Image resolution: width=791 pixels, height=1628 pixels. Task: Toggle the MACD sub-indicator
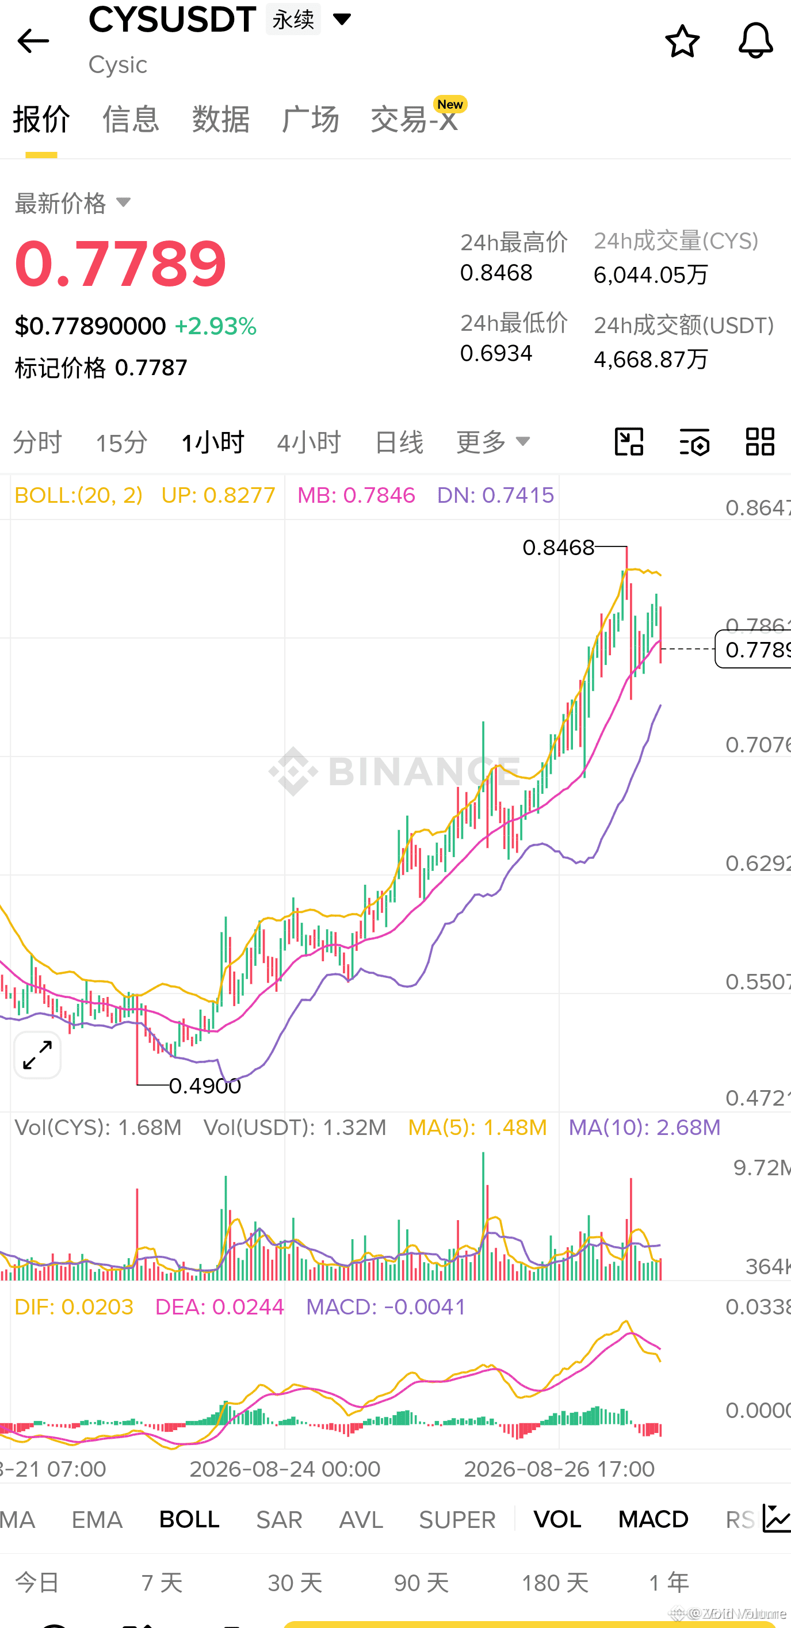[654, 1519]
